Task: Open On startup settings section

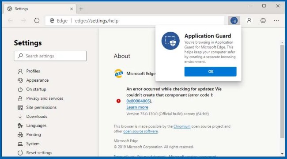Action: [36, 89]
